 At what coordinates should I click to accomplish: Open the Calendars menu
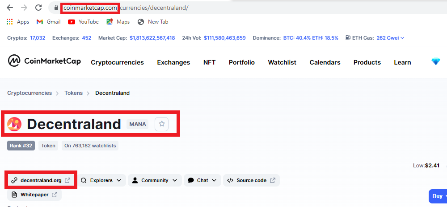point(325,62)
